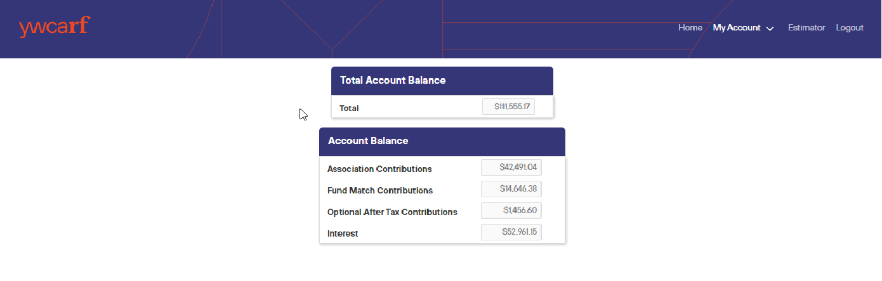Click the Association Contributions label
882x281 pixels.
pos(379,169)
